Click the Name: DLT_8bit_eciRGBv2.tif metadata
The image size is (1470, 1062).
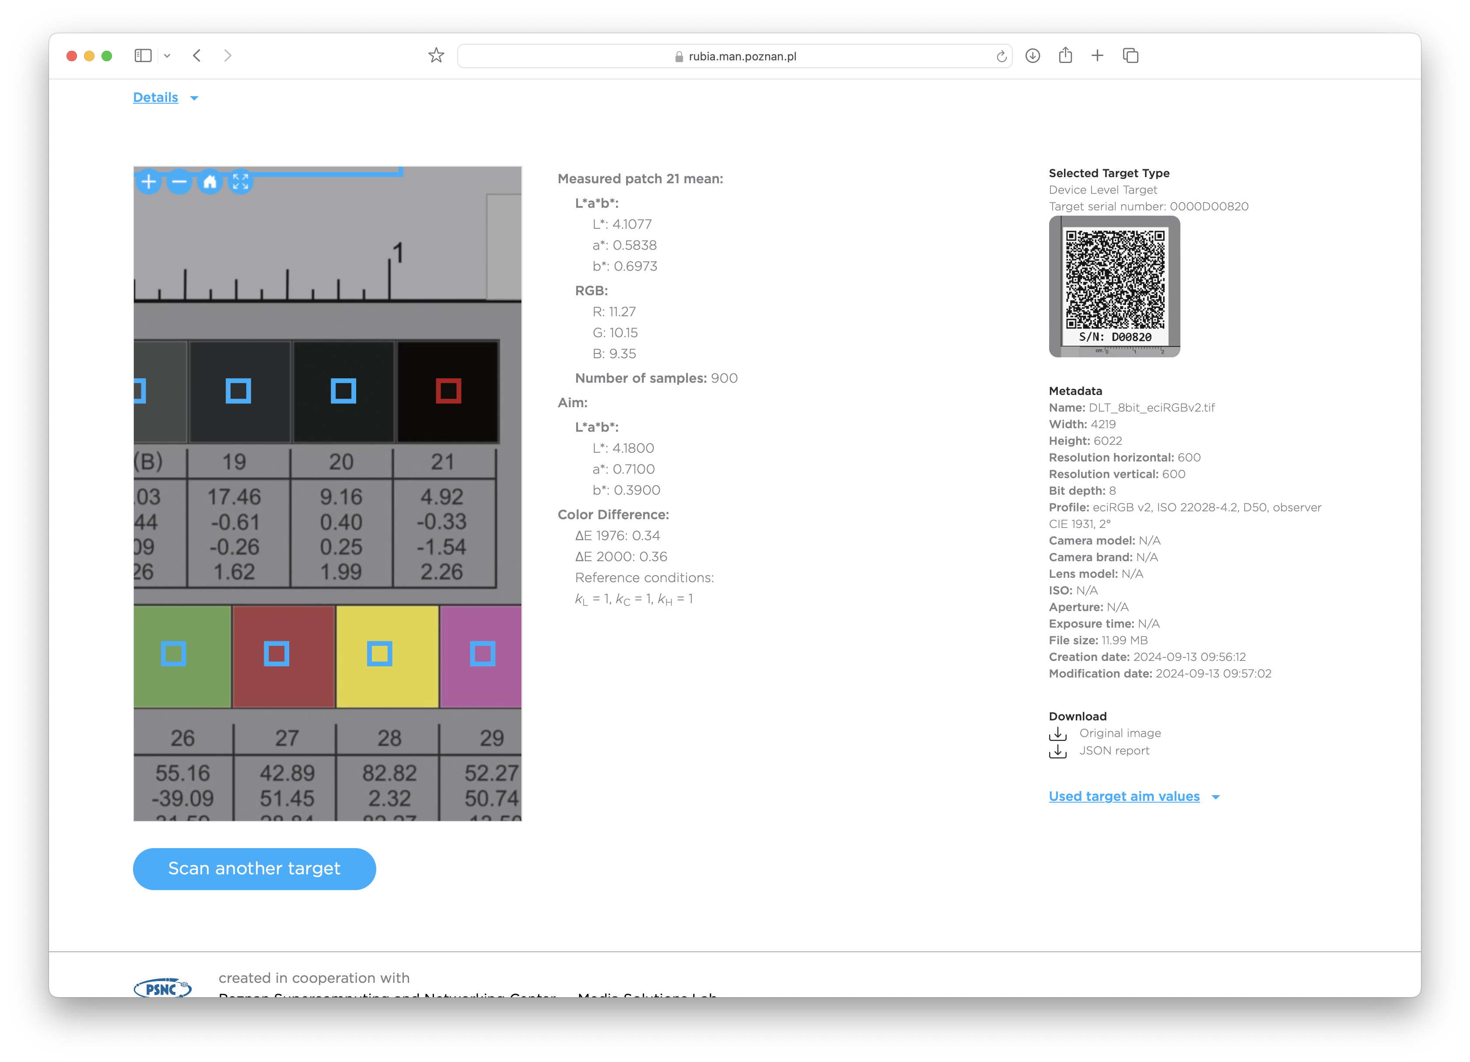pos(1132,408)
